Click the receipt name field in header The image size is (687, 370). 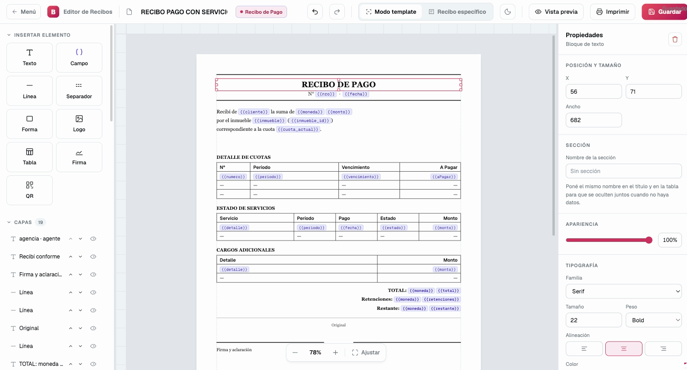pyautogui.click(x=184, y=12)
